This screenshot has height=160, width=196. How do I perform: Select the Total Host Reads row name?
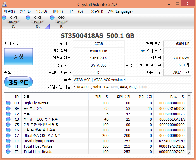pos(38,152)
